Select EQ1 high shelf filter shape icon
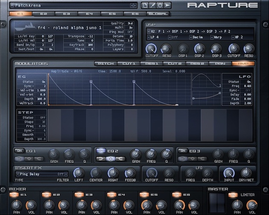 pos(38,159)
